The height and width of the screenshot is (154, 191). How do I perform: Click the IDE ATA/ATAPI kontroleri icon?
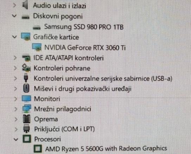pyautogui.click(x=26, y=58)
